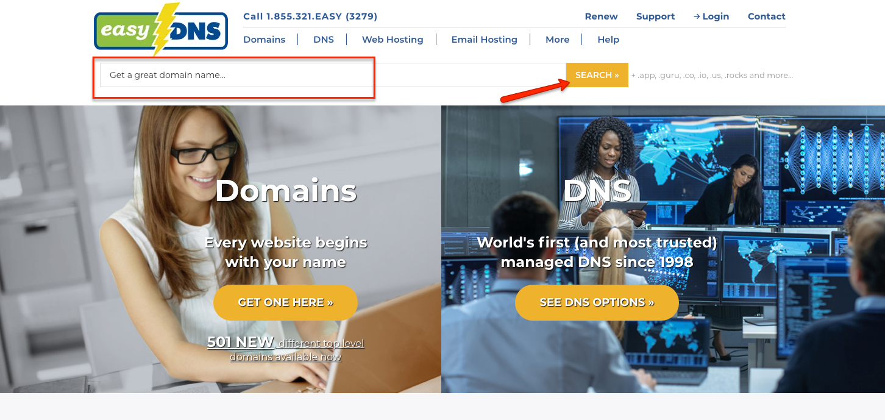The image size is (885, 420).
Task: Open the DNS navigation menu
Action: click(x=323, y=39)
